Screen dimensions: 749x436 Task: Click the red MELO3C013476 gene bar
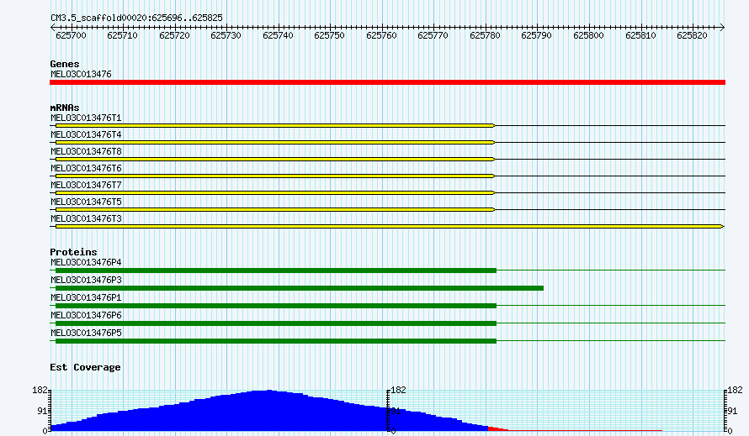point(387,82)
